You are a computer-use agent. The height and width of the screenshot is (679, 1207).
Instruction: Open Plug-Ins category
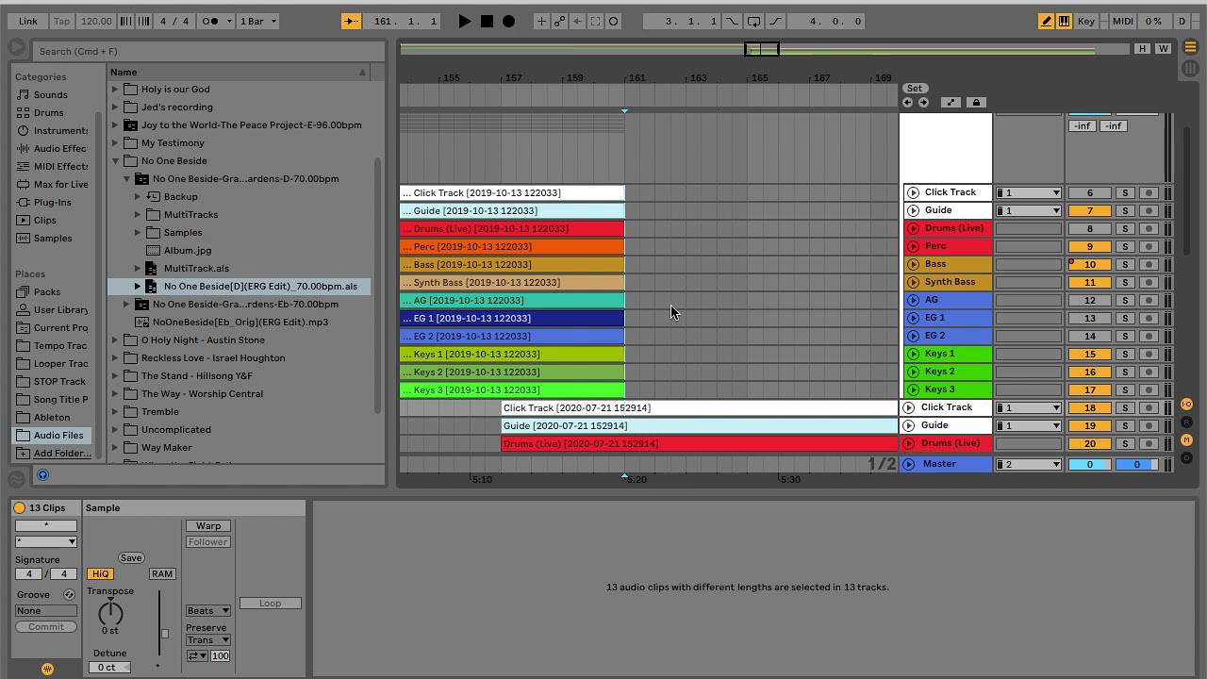tap(52, 202)
